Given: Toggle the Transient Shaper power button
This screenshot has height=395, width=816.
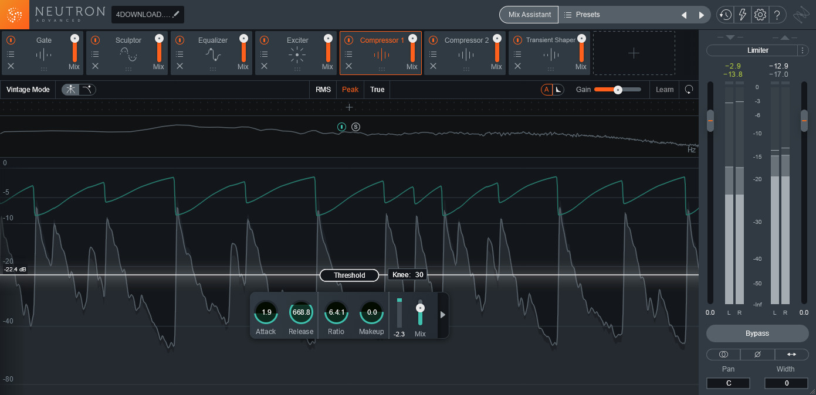Looking at the screenshot, I should pyautogui.click(x=517, y=40).
